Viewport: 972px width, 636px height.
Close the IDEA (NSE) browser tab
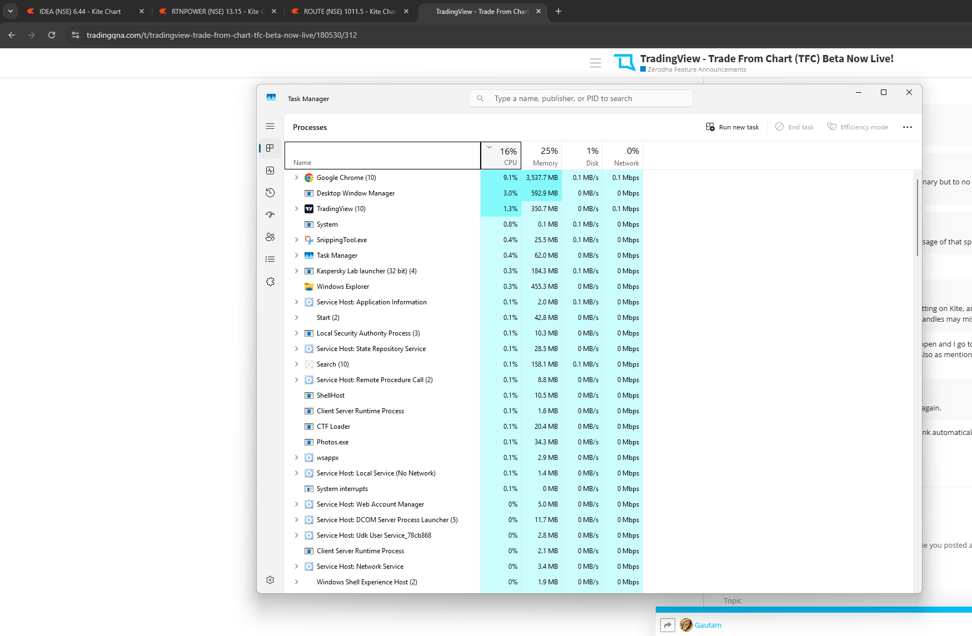point(142,11)
